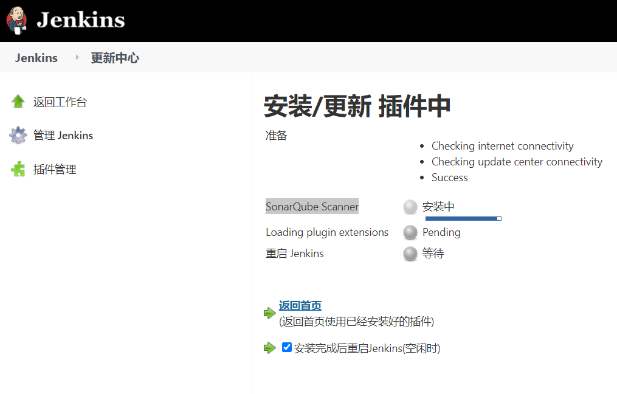
Task: Click the green puzzle piece plugin icon
Action: [18, 169]
